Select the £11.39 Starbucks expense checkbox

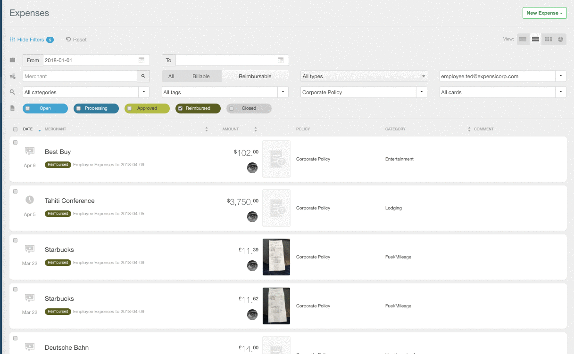click(16, 240)
